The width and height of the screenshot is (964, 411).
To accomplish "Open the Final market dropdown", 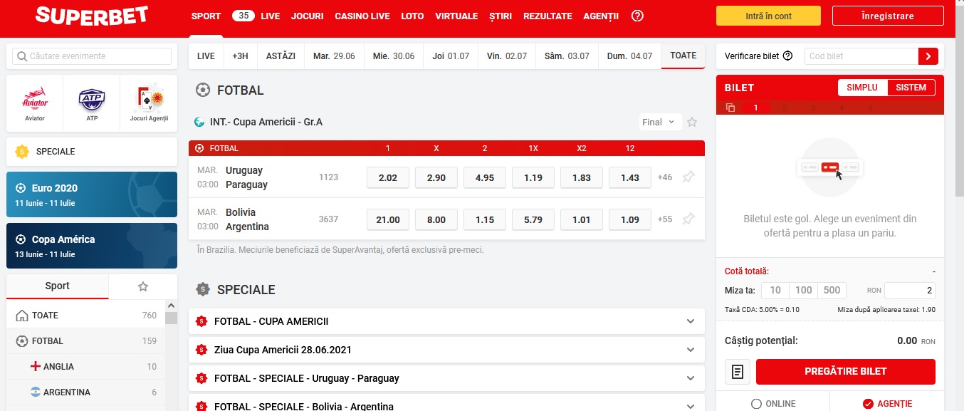I will pos(660,122).
